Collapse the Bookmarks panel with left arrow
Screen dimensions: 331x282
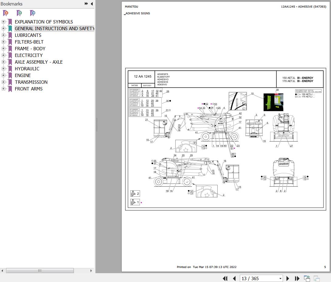[91, 4]
